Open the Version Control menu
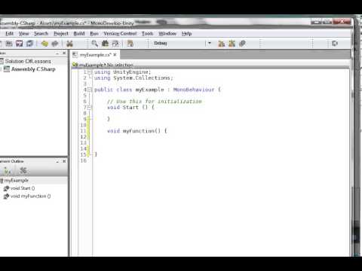Image resolution: width=362 pixels, height=271 pixels. pyautogui.click(x=120, y=33)
